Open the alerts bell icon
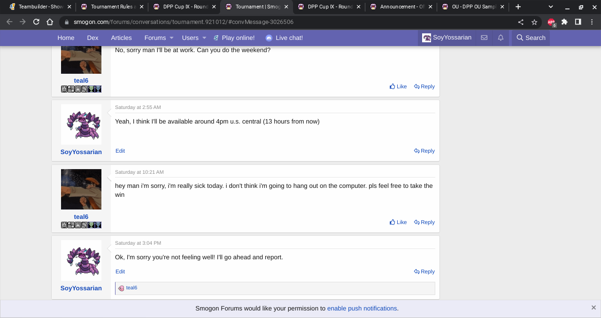 coord(501,38)
